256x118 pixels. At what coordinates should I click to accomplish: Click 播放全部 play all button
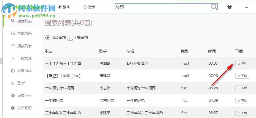tap(55, 38)
